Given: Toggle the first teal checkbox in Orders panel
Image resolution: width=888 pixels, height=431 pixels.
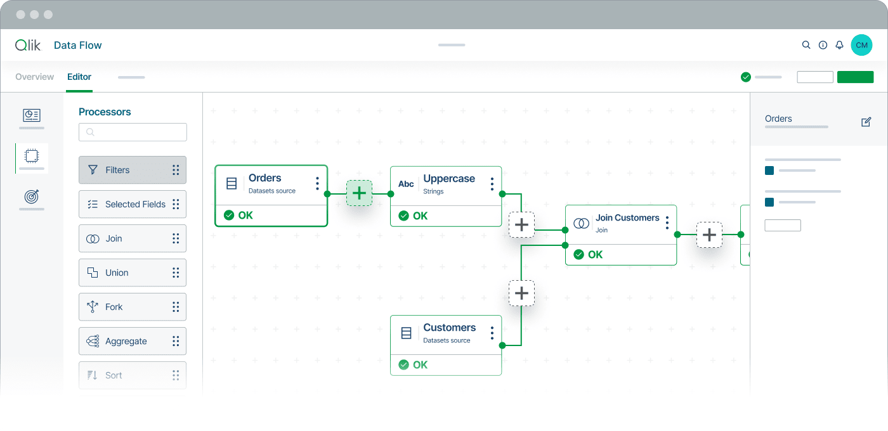Looking at the screenshot, I should click(x=769, y=170).
